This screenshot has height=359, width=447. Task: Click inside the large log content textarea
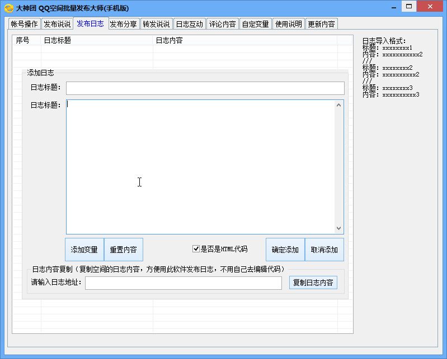(x=200, y=167)
